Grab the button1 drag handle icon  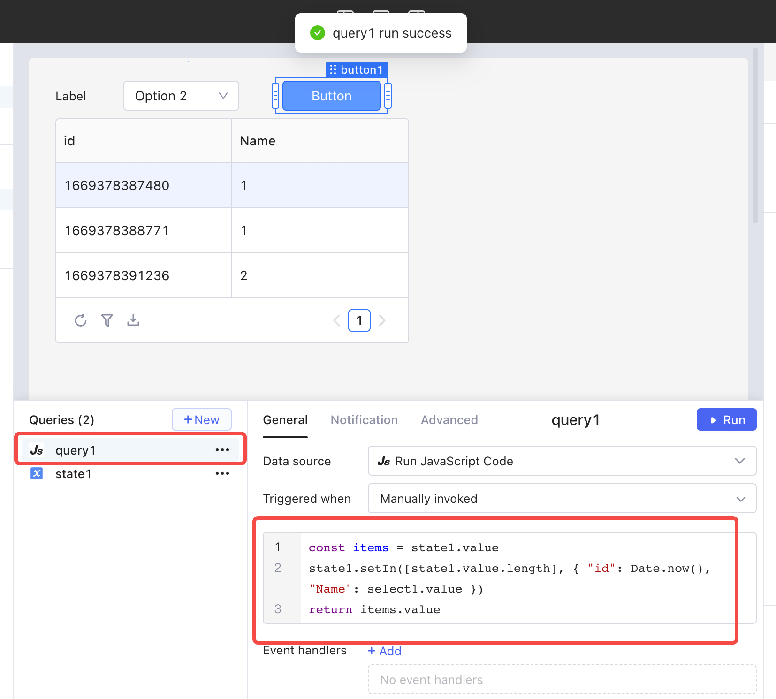click(x=333, y=69)
